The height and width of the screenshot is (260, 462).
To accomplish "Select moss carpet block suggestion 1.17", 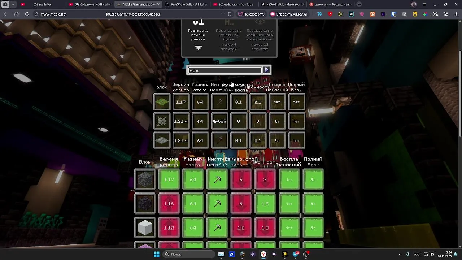I will [x=162, y=102].
